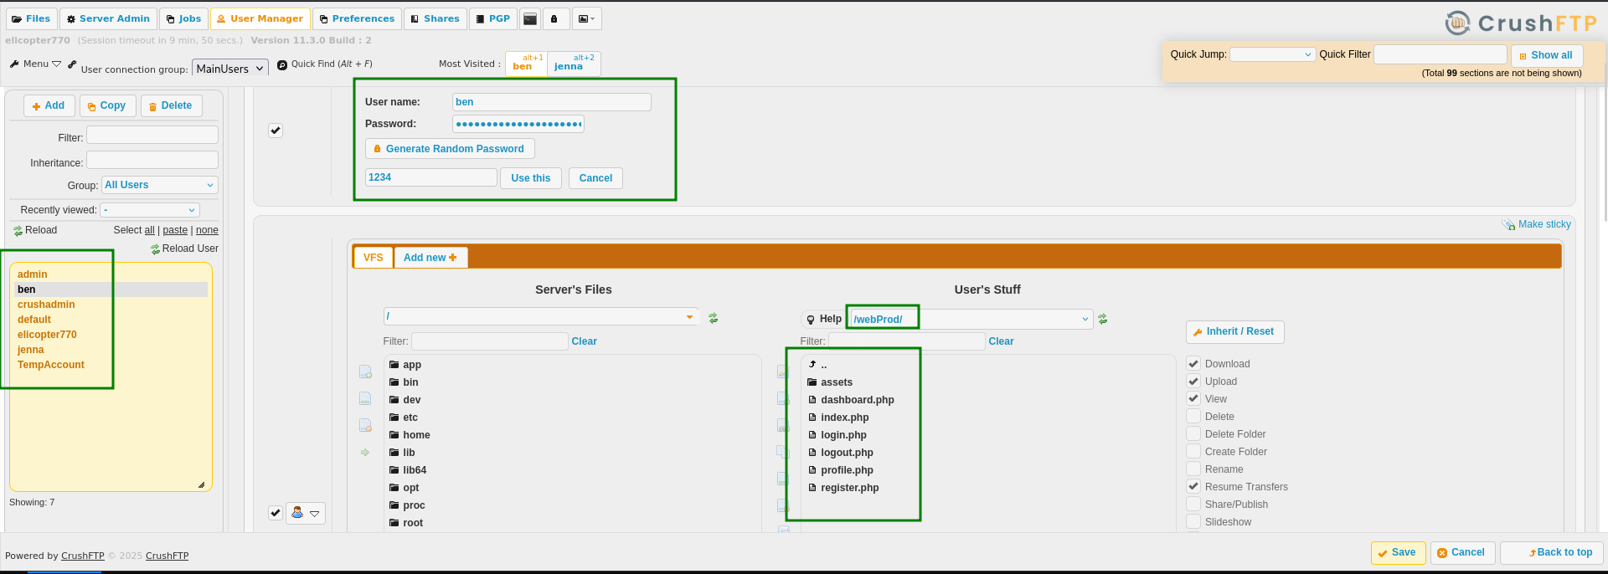This screenshot has height=574, width=1608.
Task: Click the Reload icon in user list panel
Action: click(18, 231)
